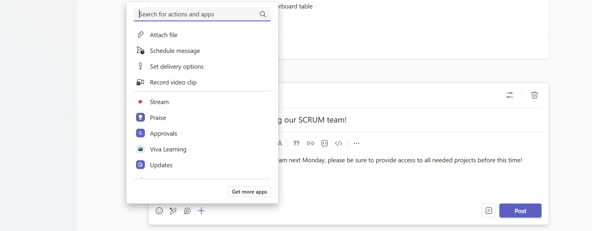Click the magnifier search icon

[x=263, y=14]
